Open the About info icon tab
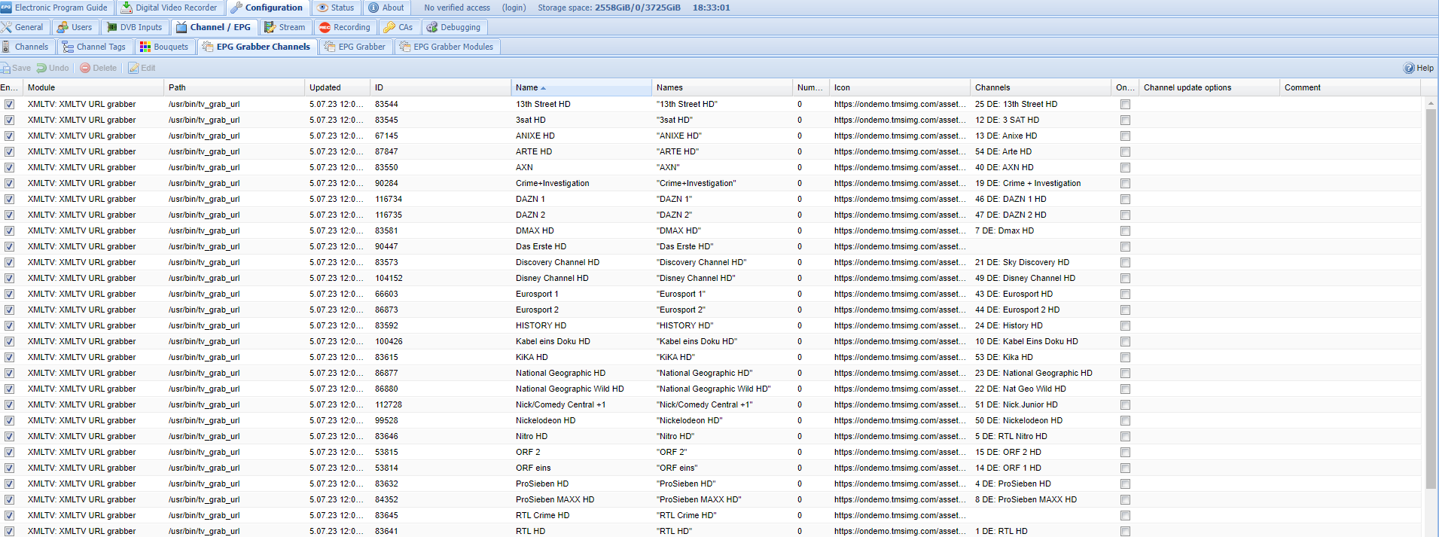 coord(386,8)
